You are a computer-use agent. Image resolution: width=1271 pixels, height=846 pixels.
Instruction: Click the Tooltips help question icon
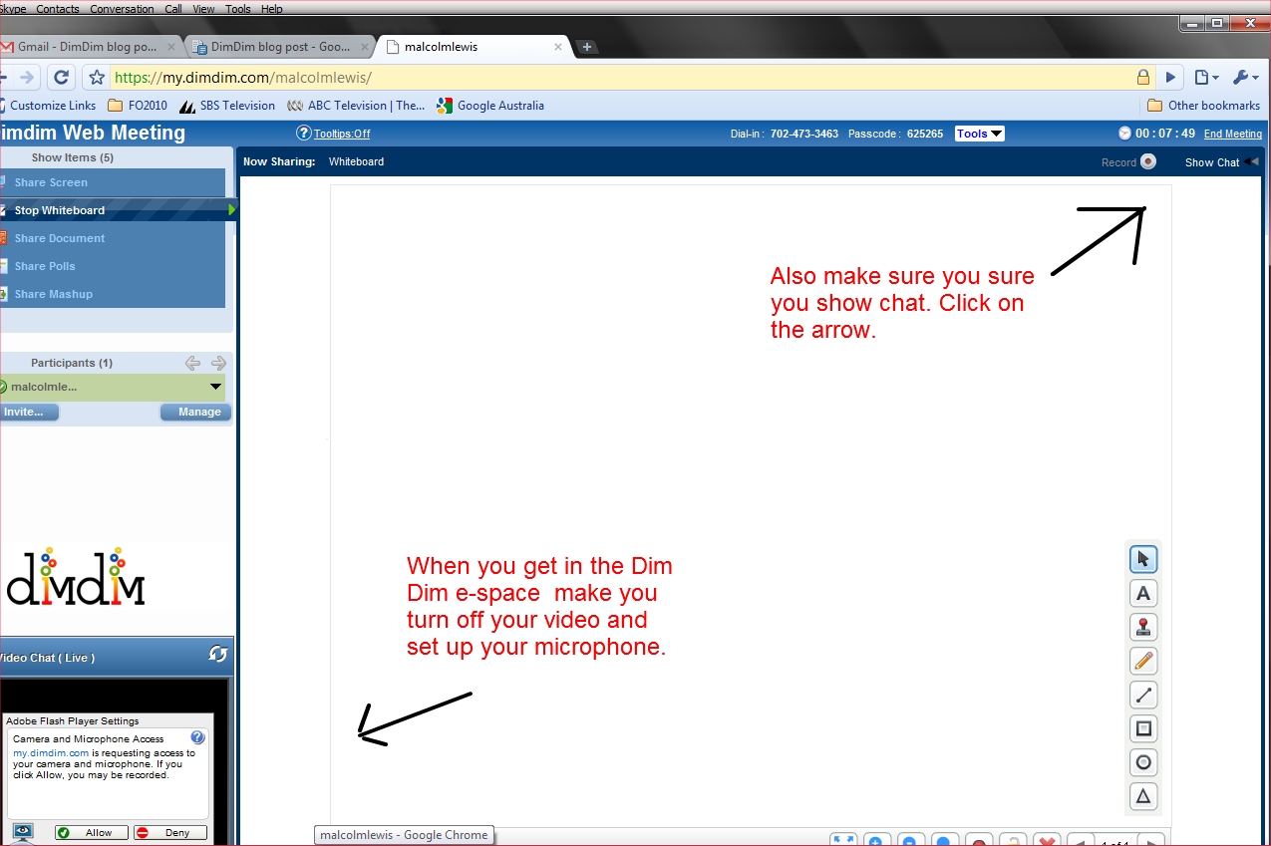(304, 134)
